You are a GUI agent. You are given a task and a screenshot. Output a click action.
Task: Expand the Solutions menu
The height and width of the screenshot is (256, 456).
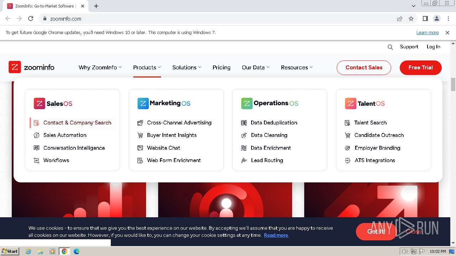[187, 67]
